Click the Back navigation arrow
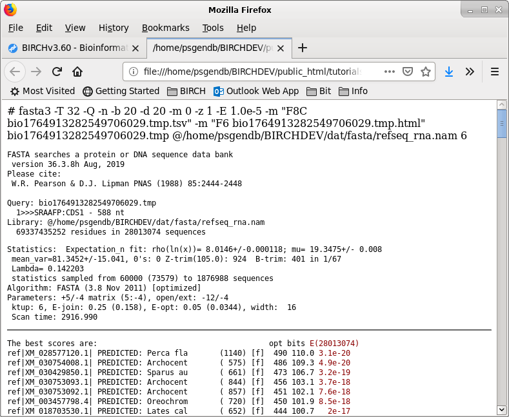The height and width of the screenshot is (417, 509). point(15,72)
